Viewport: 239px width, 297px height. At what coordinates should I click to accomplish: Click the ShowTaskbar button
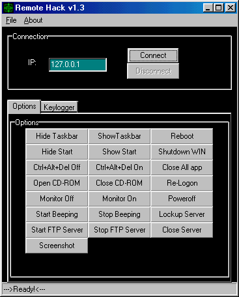pyautogui.click(x=119, y=136)
